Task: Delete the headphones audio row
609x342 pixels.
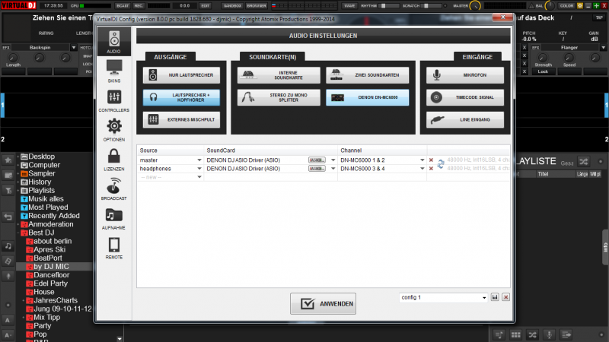Action: click(431, 169)
